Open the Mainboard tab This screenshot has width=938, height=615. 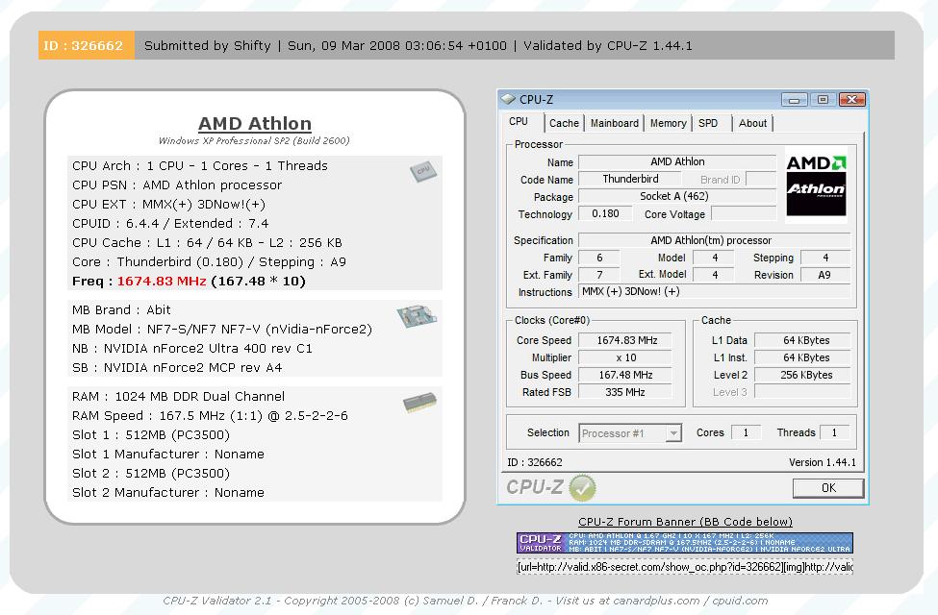point(615,123)
